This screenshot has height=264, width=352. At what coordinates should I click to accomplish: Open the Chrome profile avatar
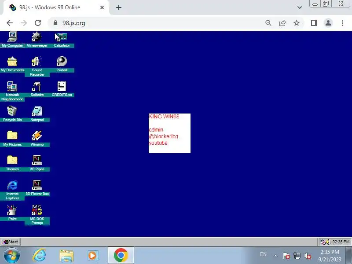[328, 23]
